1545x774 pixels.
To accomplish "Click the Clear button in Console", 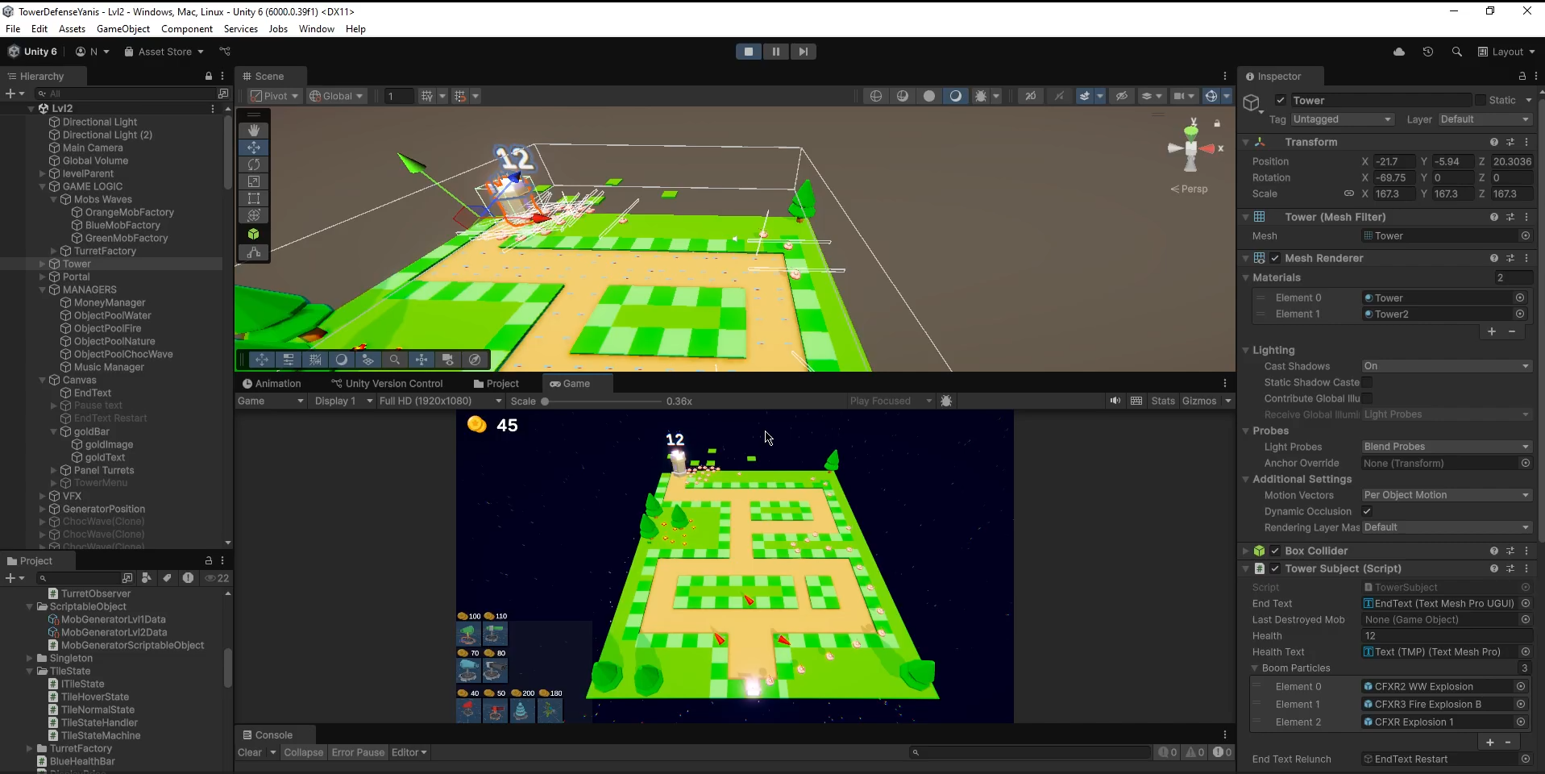I will tap(250, 752).
